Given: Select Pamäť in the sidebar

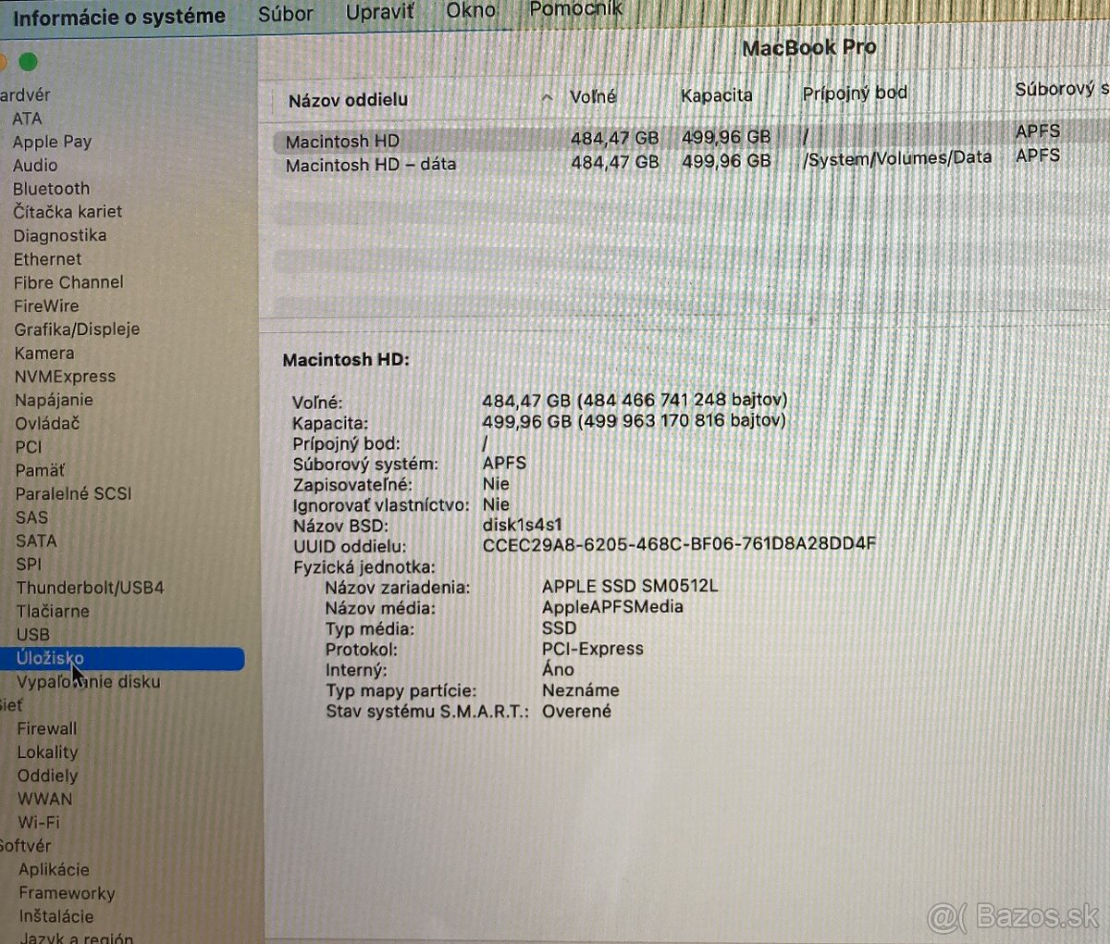Looking at the screenshot, I should coord(40,470).
